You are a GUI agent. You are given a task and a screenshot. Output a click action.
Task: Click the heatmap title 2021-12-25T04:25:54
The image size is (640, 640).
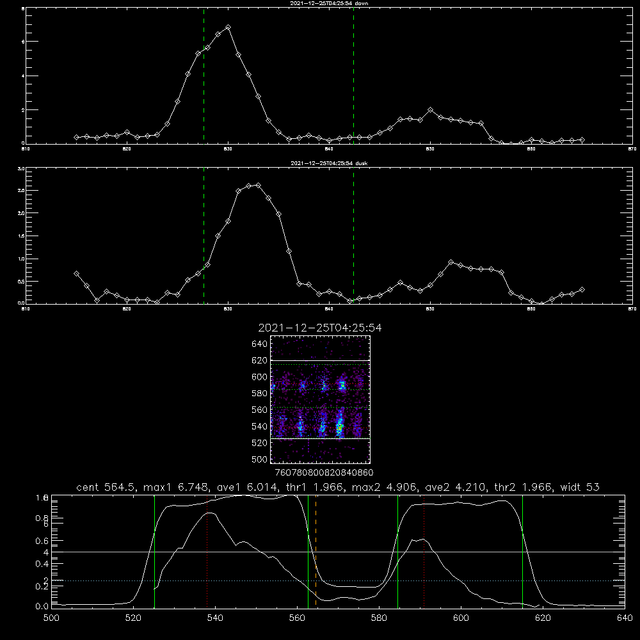tap(320, 328)
